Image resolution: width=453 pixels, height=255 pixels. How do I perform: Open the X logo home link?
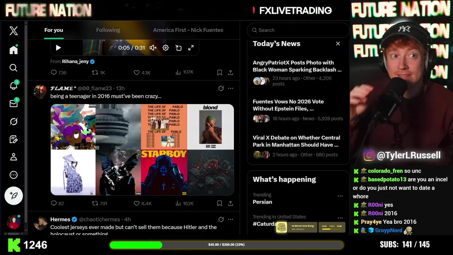(x=13, y=31)
